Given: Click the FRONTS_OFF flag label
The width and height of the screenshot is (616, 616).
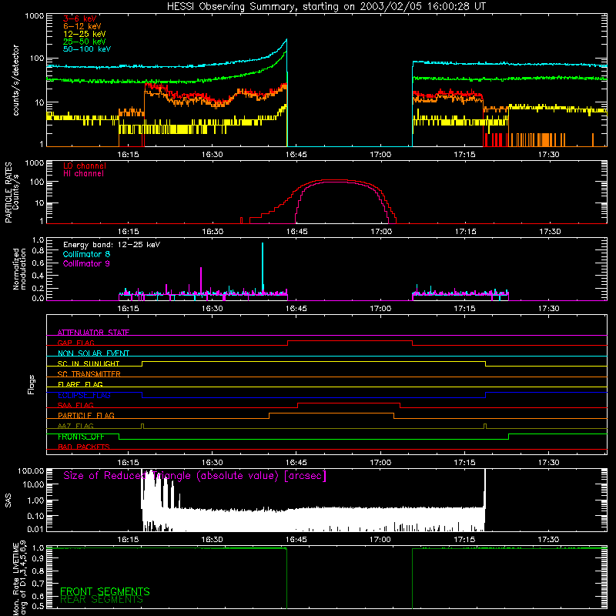Looking at the screenshot, I should tap(81, 437).
